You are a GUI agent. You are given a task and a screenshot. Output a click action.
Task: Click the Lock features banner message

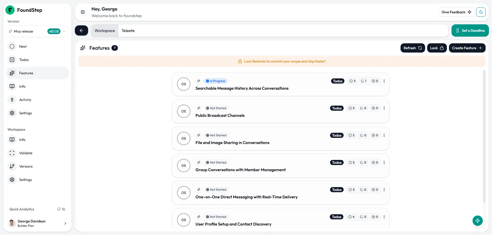coord(282,61)
